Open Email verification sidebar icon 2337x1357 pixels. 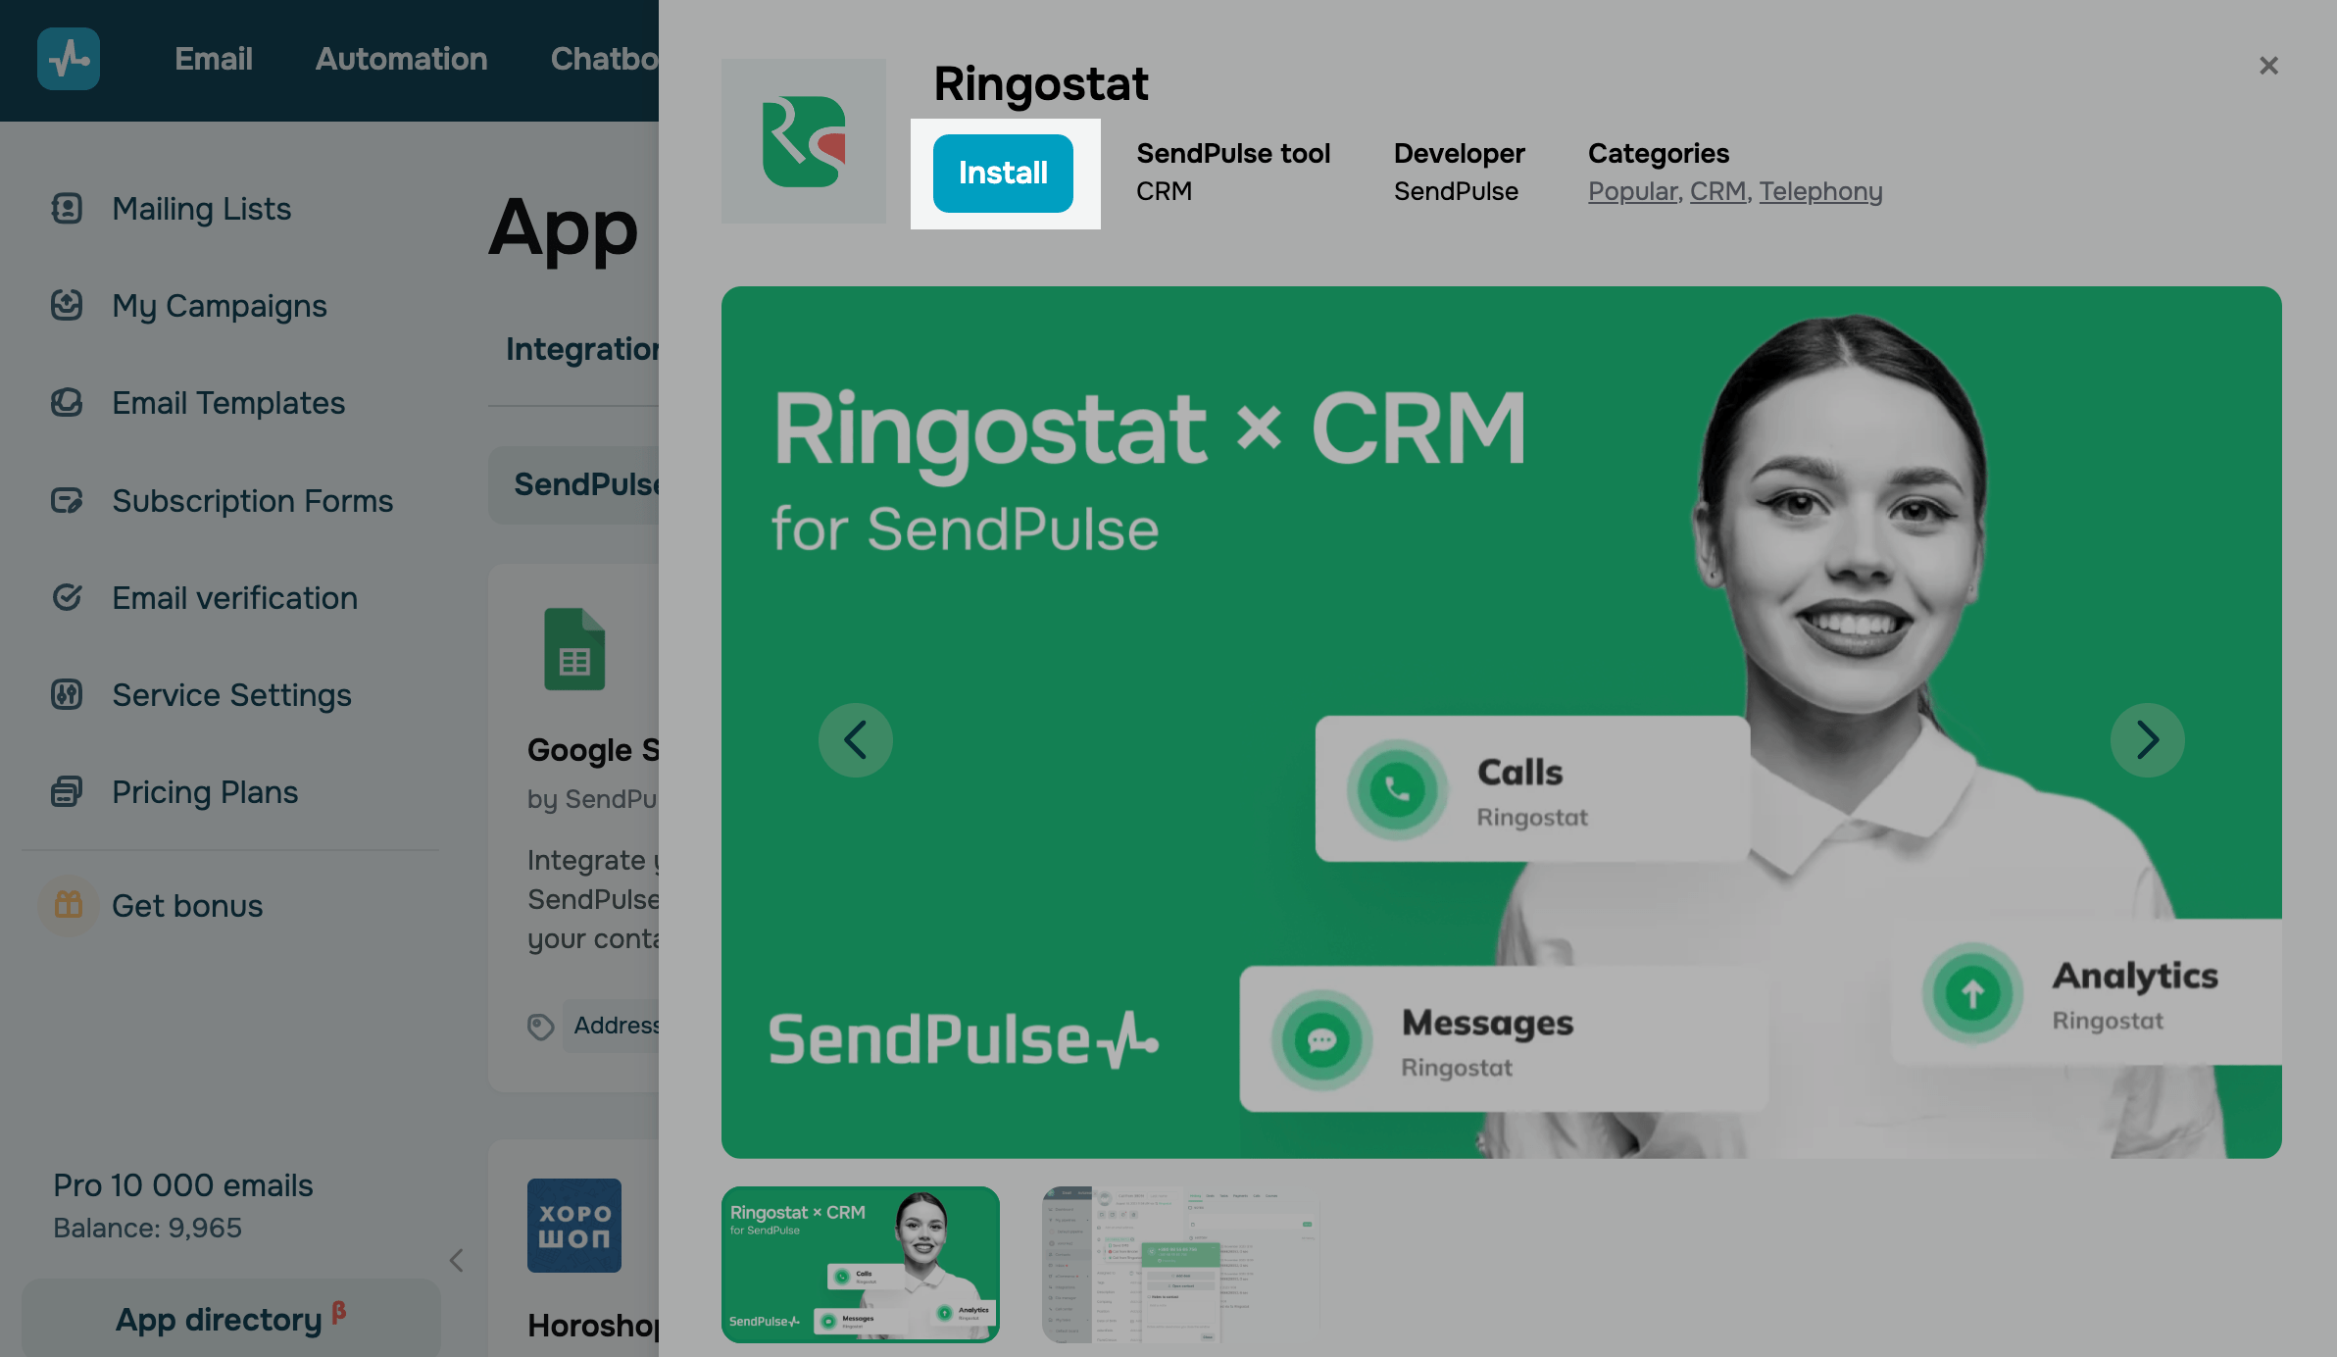pos(67,597)
